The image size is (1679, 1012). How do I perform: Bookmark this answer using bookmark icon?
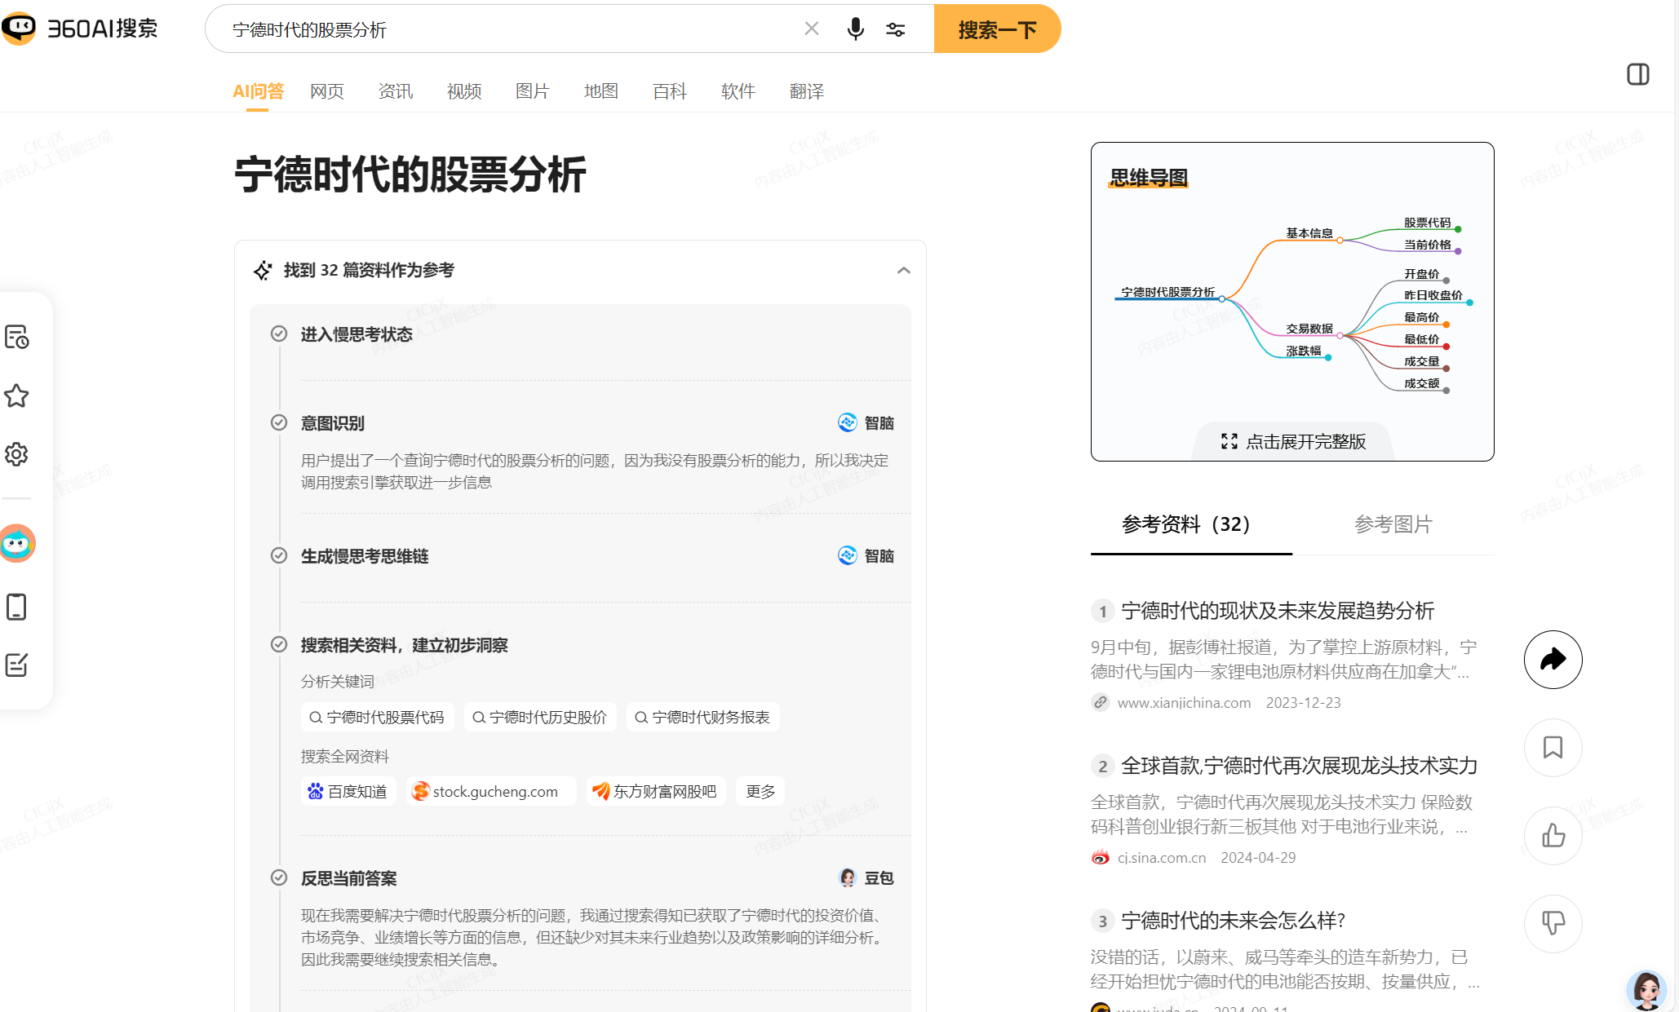pos(1553,748)
